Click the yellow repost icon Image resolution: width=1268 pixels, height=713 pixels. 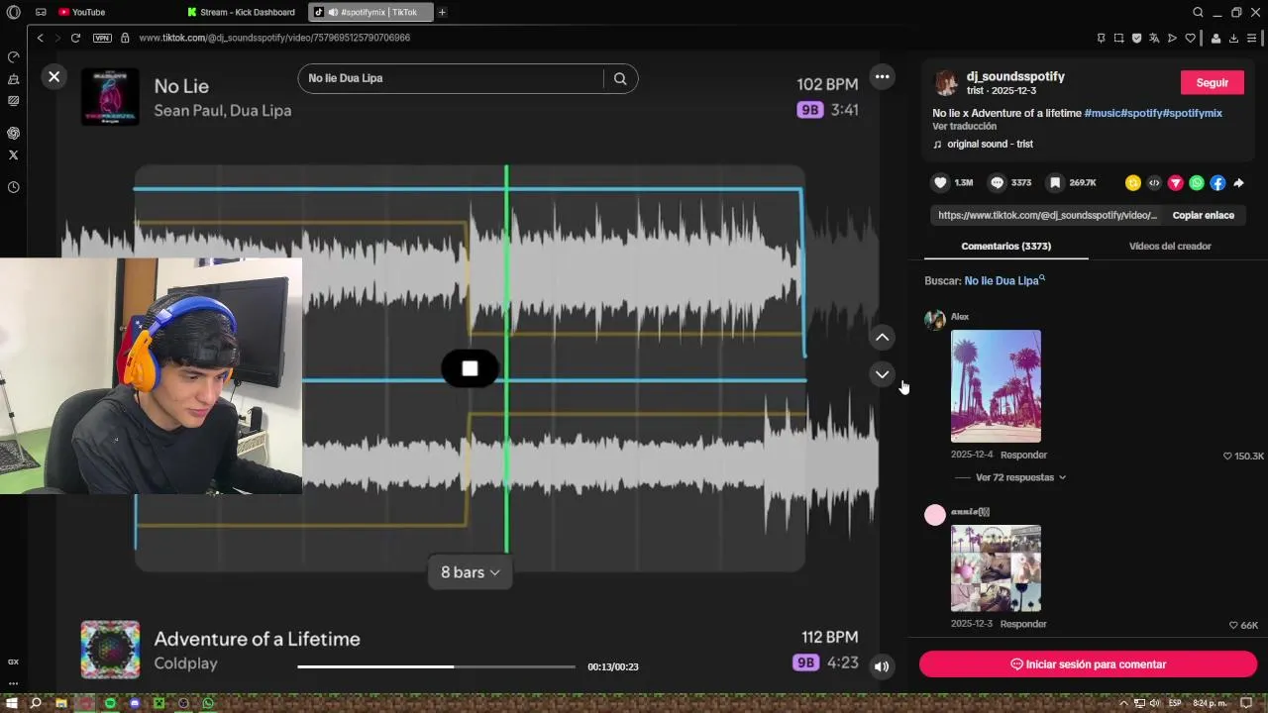pyautogui.click(x=1133, y=183)
